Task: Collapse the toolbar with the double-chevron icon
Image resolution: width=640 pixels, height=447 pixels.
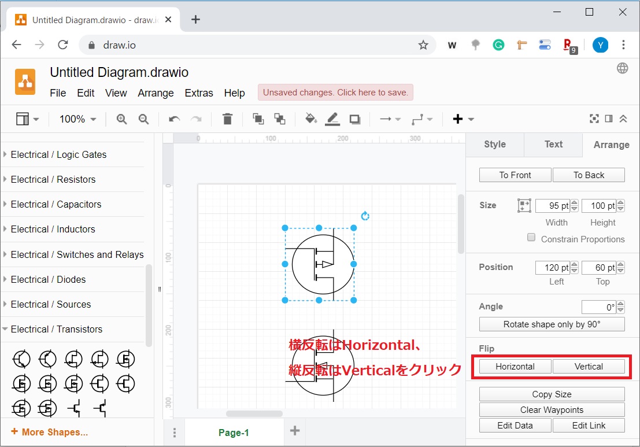Action: coord(623,119)
